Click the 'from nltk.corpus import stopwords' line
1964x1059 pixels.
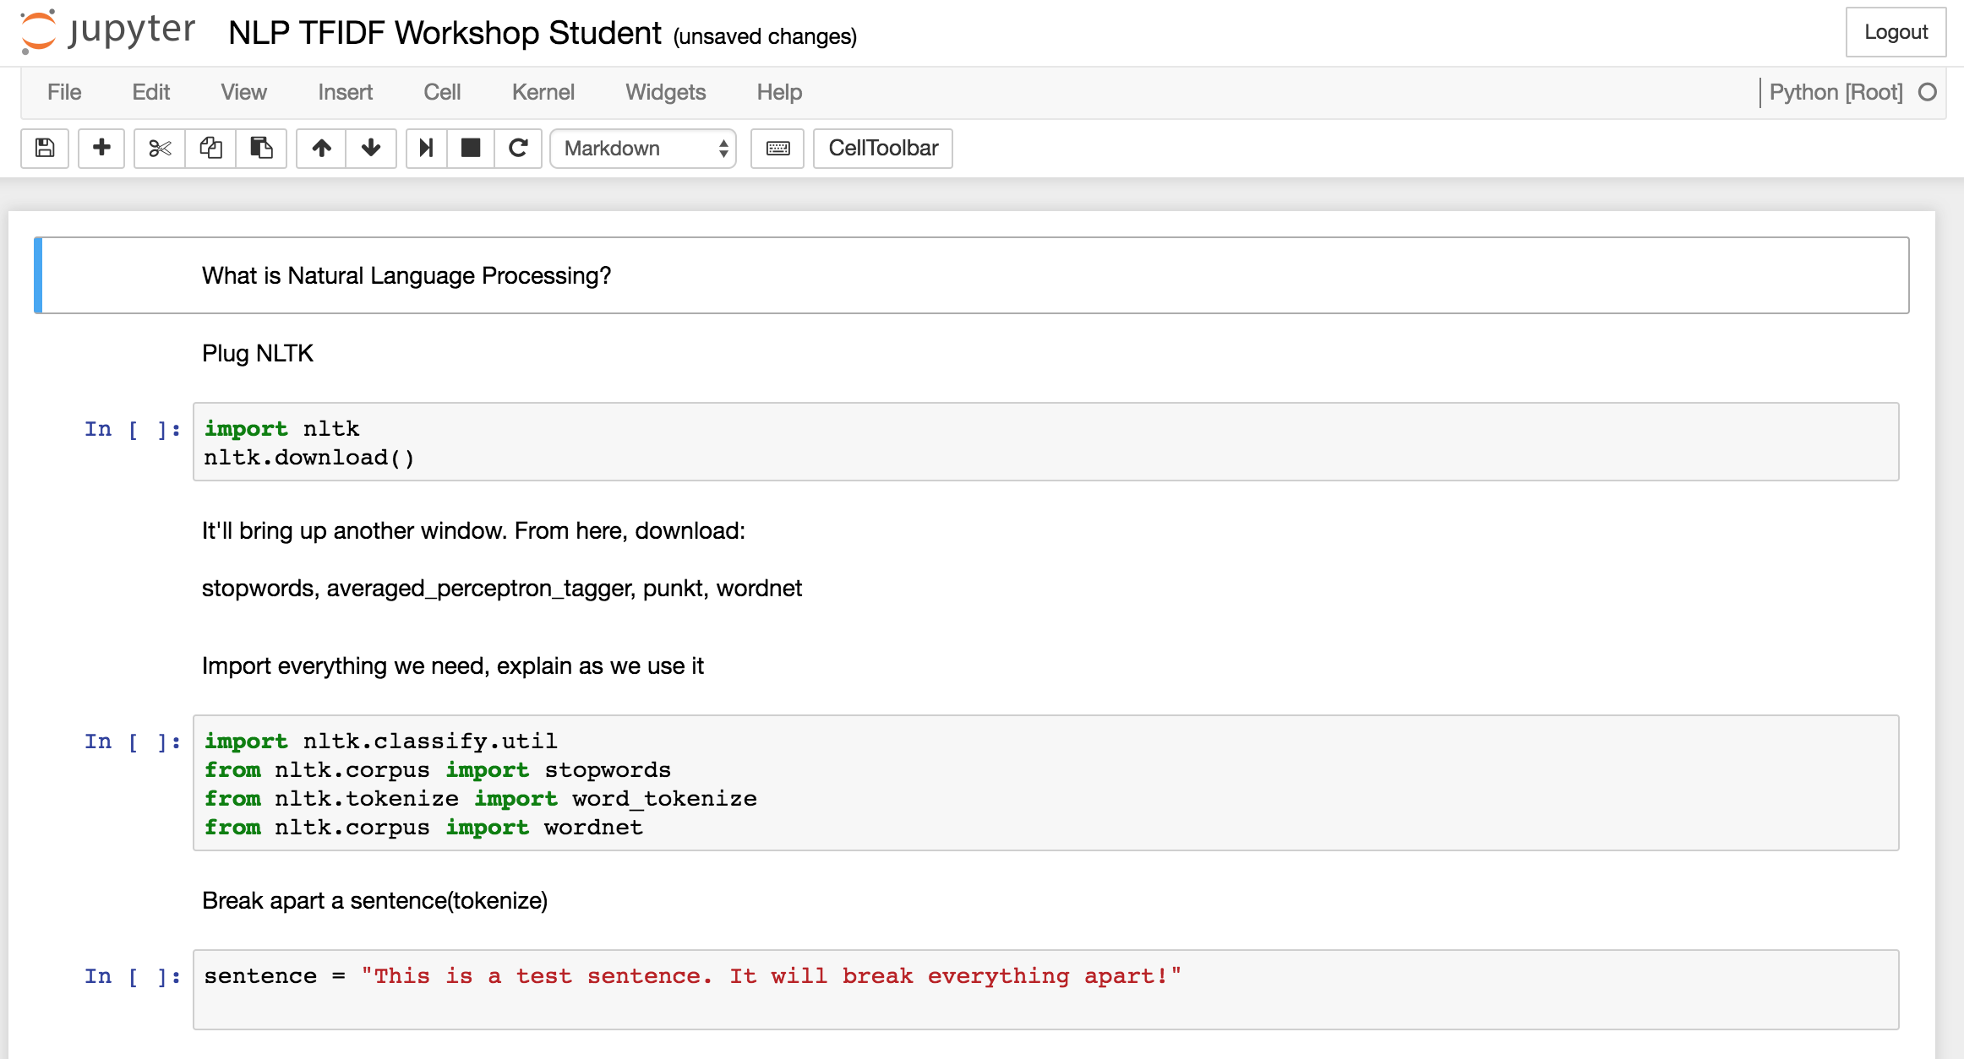[437, 769]
